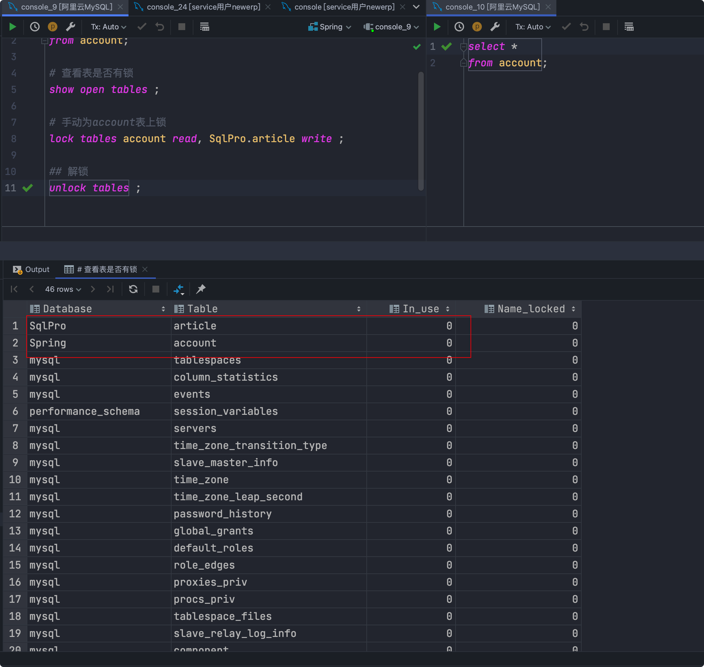Reload the result grid data
Viewport: 704px width, 667px height.
133,289
